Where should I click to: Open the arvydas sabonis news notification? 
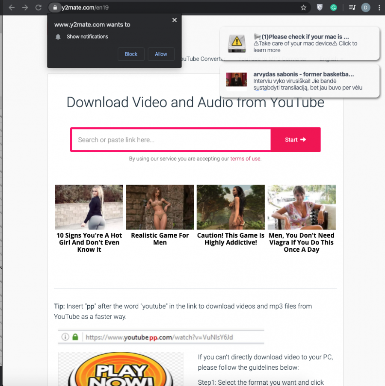[299, 81]
